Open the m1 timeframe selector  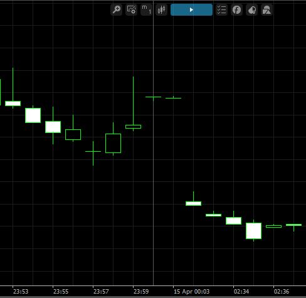click(146, 10)
